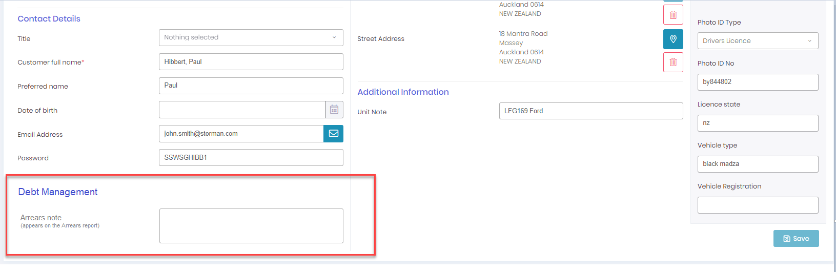Screen dimensions: 836x272
Task: Click the envelope icon beside Email Address
Action: coord(333,134)
